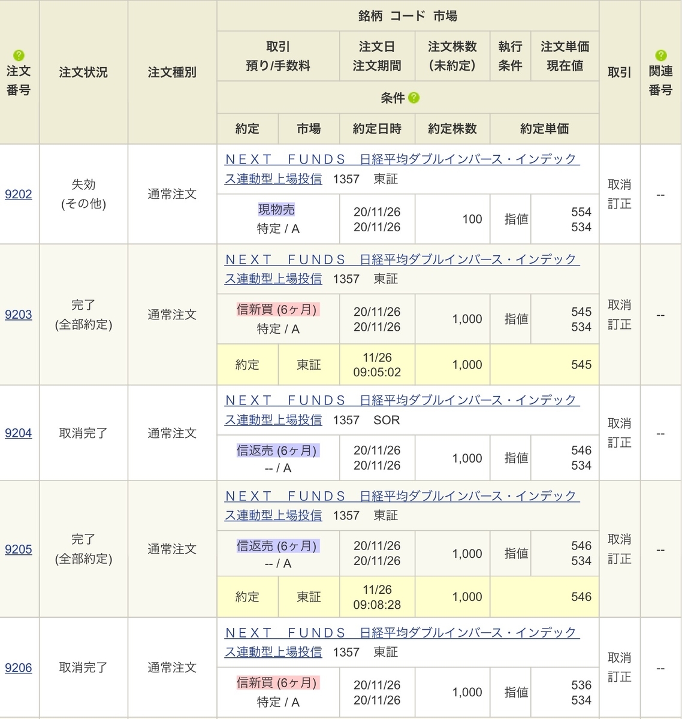Click 完了 (全部約定) status of order 9203
The image size is (682, 719).
click(x=83, y=315)
